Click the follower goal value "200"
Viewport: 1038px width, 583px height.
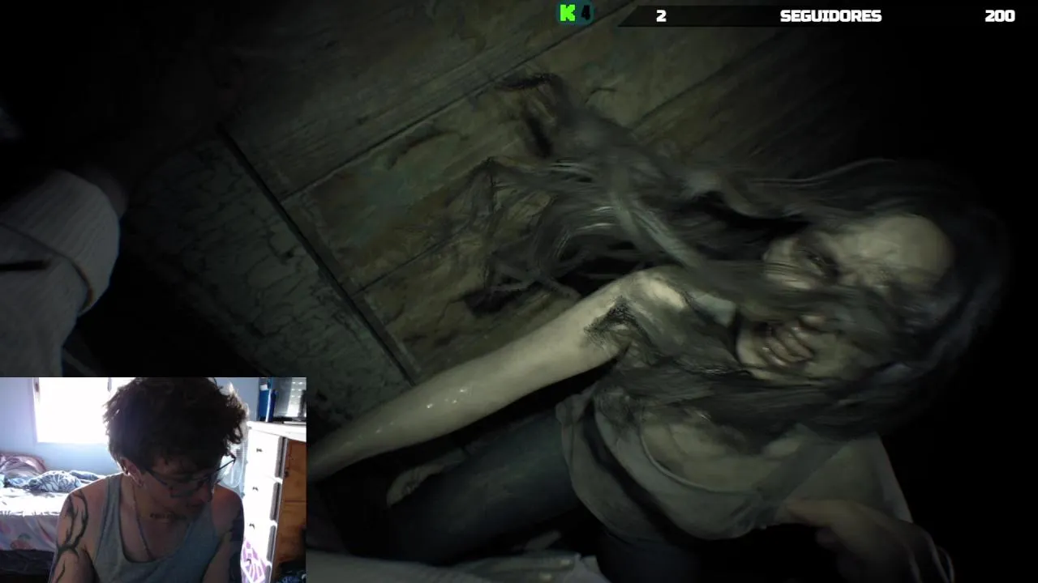pos(999,16)
